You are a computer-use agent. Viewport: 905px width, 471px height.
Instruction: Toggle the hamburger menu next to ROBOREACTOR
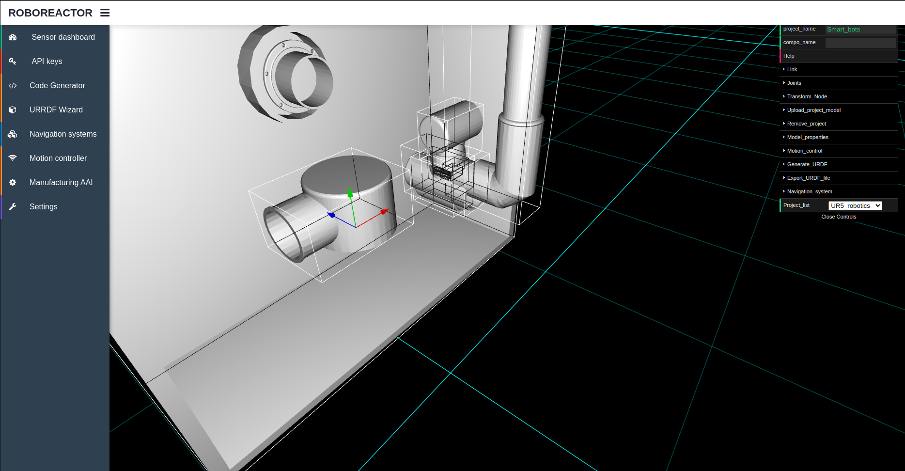105,13
